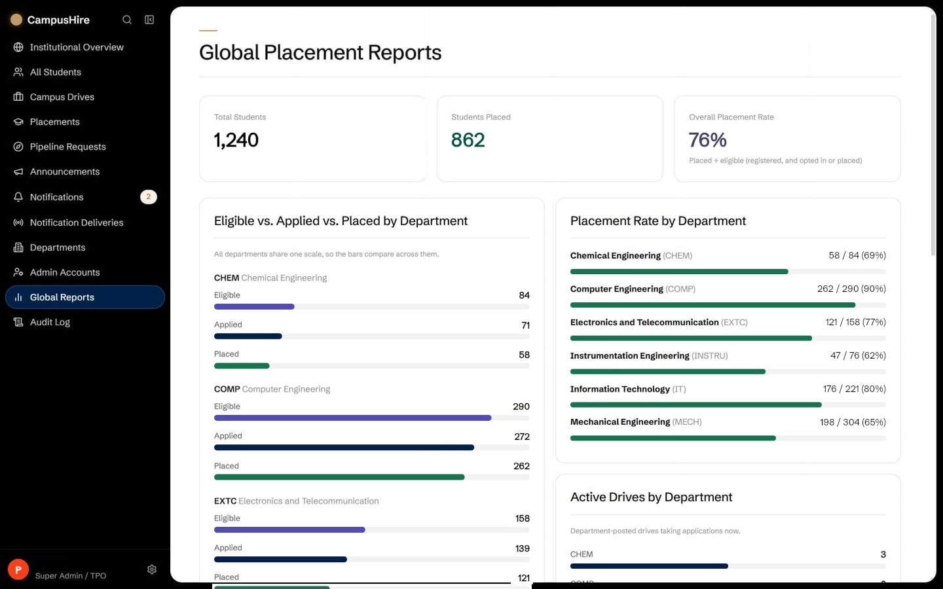This screenshot has height=589, width=943.
Task: Open the Placements section
Action: click(85, 122)
